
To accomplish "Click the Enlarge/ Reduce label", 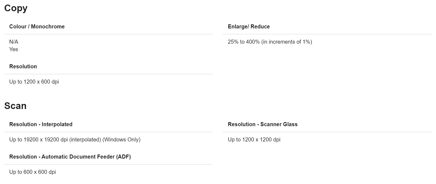I will pos(248,27).
